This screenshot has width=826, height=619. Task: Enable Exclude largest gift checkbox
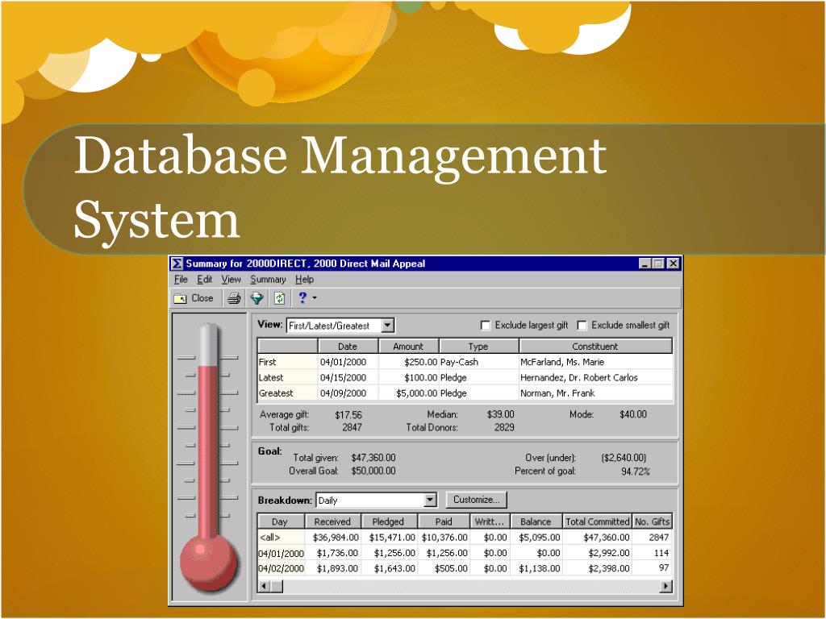tap(485, 326)
